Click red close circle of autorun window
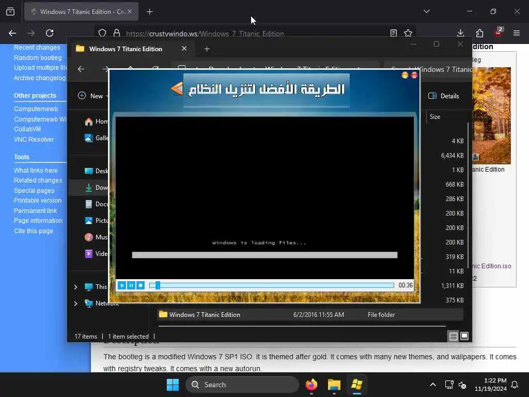Screen dimensions: 529x397 point(414,75)
